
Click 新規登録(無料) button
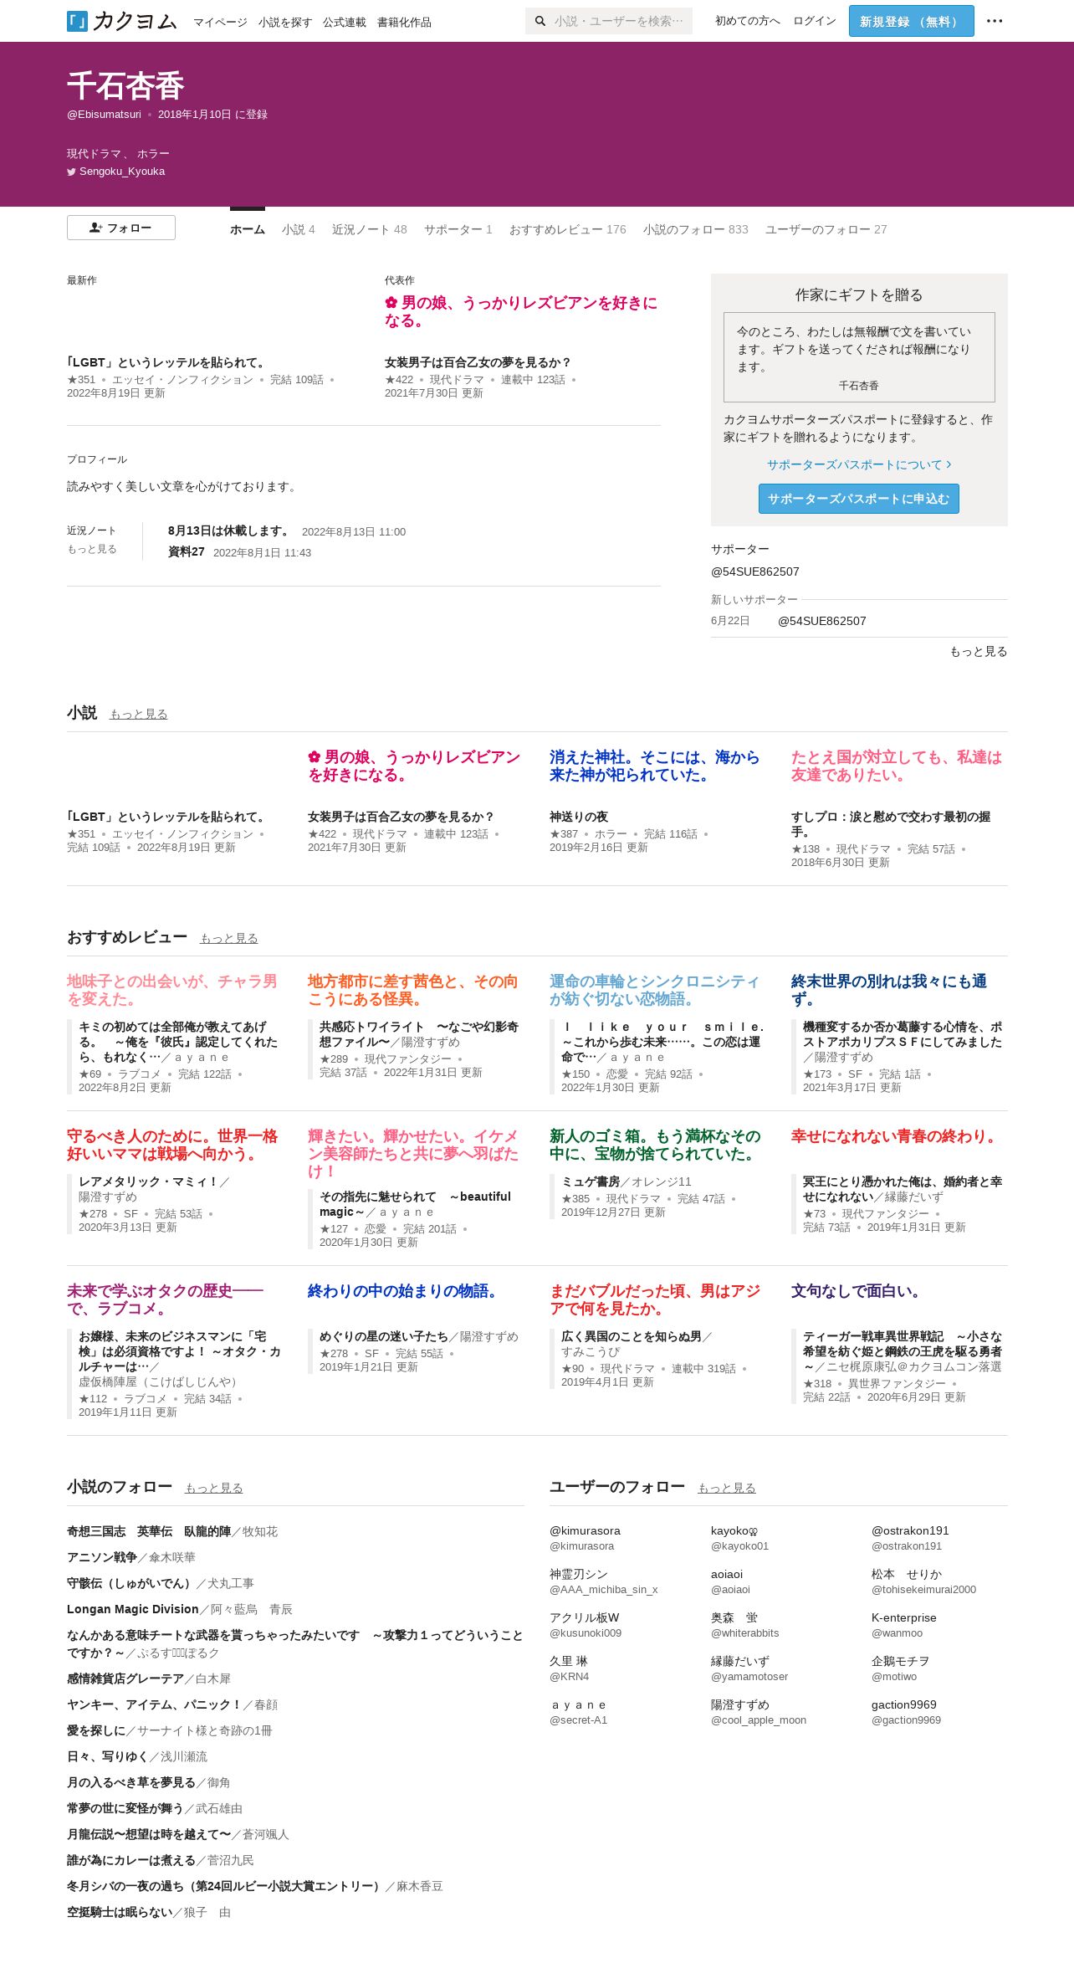click(x=912, y=21)
